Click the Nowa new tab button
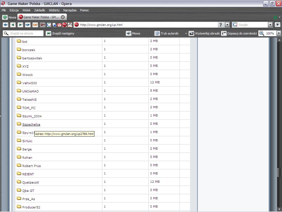Viewport: 282px width, 212px height. pos(10,17)
